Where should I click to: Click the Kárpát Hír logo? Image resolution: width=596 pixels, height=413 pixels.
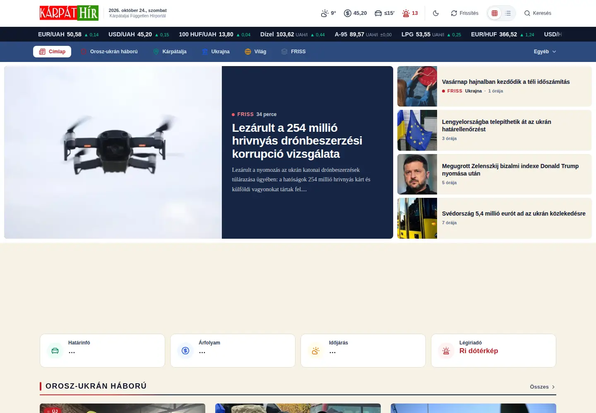pyautogui.click(x=69, y=13)
